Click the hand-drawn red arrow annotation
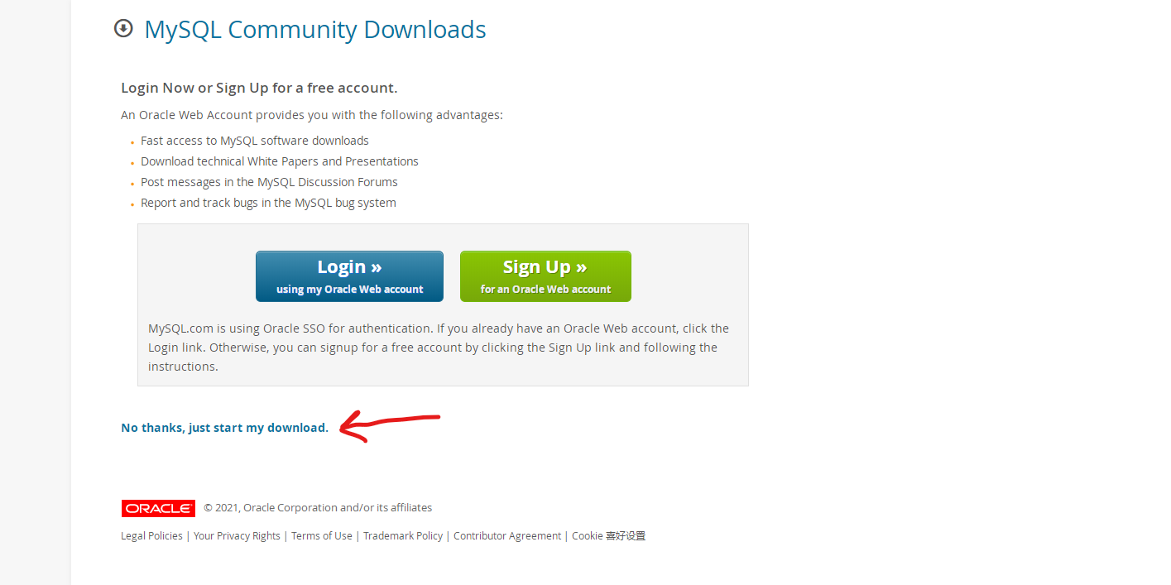Image resolution: width=1171 pixels, height=585 pixels. coord(390,425)
